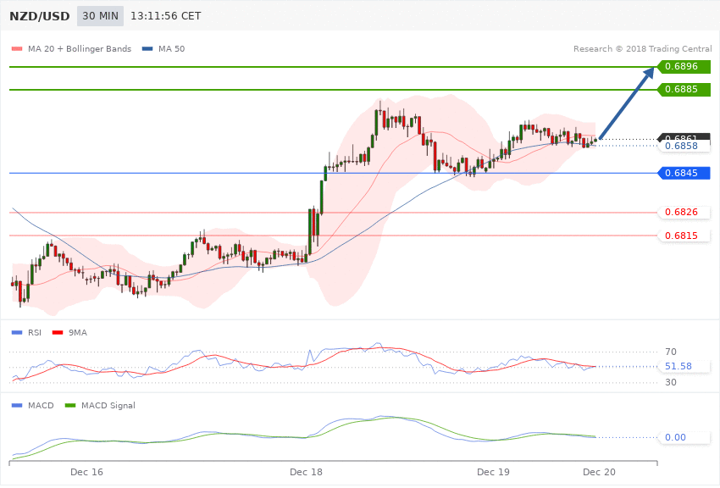Click the RSI legend label
Screen dimensions: 720x488
coord(35,332)
